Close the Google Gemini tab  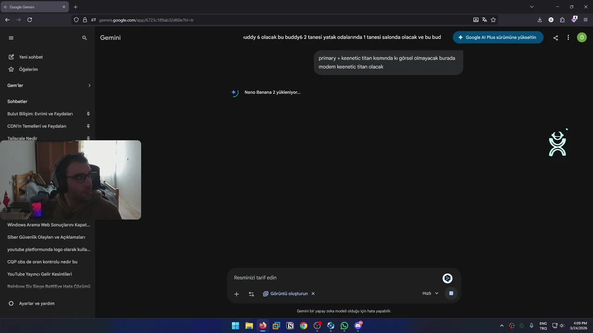tap(64, 7)
